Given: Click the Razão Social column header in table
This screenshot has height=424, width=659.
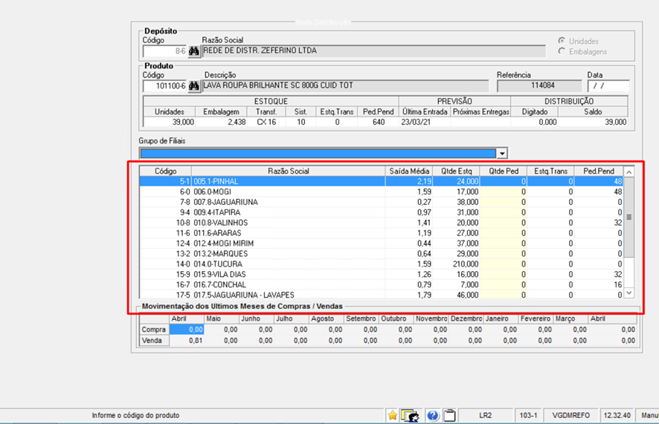Looking at the screenshot, I should [289, 171].
